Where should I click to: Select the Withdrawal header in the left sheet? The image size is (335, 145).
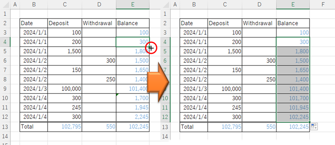(99, 23)
